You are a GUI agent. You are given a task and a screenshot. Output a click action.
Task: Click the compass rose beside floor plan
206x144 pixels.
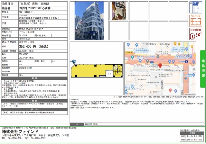[74, 61]
